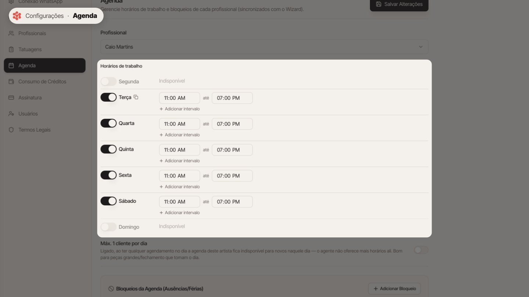Screen dimensions: 529x297
Task: Select Consumo de Créditos menu item
Action: pyautogui.click(x=44, y=81)
